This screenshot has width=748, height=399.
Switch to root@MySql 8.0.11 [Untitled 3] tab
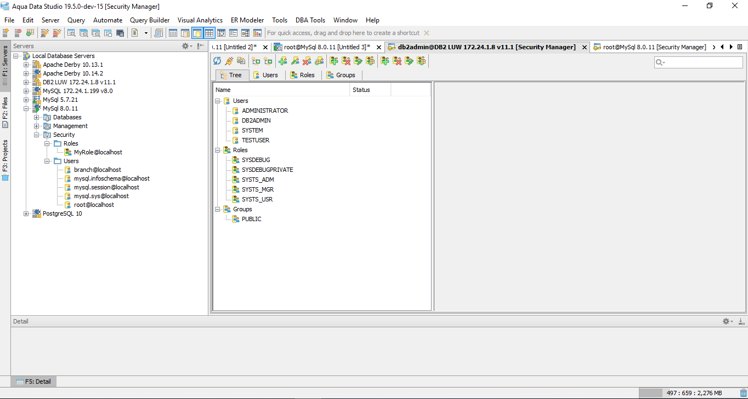coord(327,47)
